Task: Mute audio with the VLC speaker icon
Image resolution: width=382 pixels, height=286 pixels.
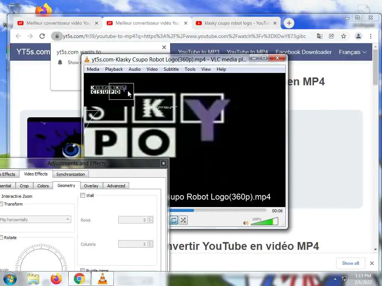Action: (x=245, y=223)
